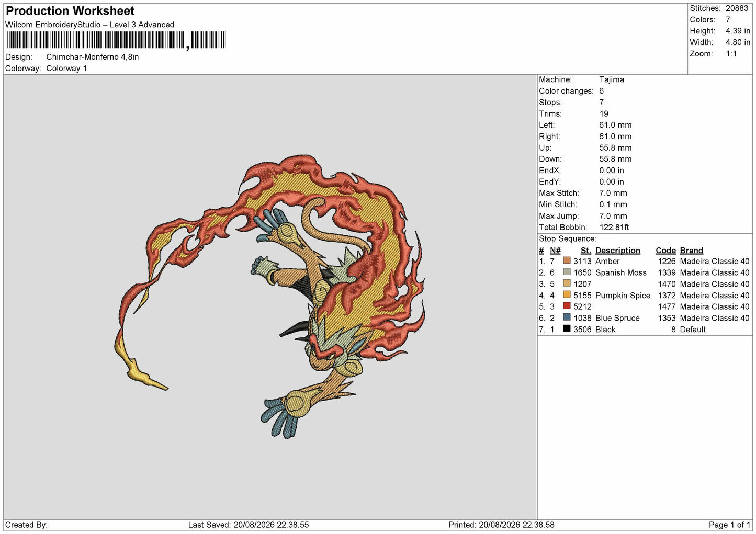Click the Colorway 1 value

pyautogui.click(x=66, y=69)
